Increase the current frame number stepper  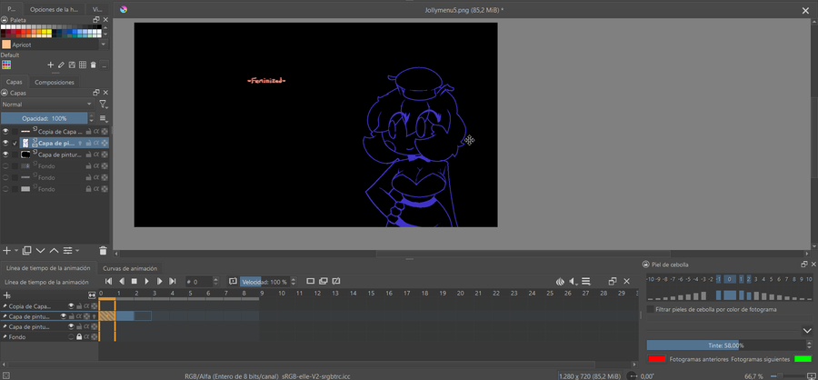coord(215,279)
